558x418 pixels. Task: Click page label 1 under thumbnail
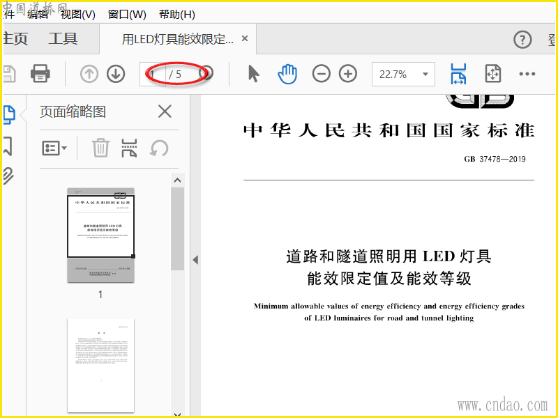pos(100,294)
